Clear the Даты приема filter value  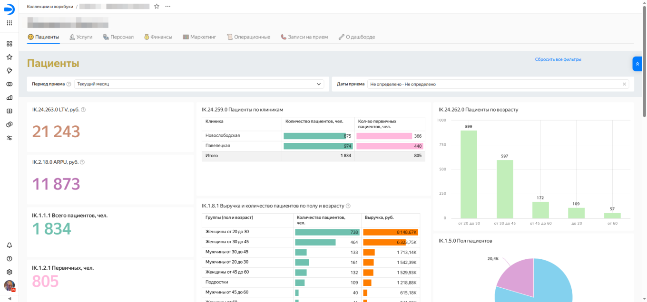624,84
